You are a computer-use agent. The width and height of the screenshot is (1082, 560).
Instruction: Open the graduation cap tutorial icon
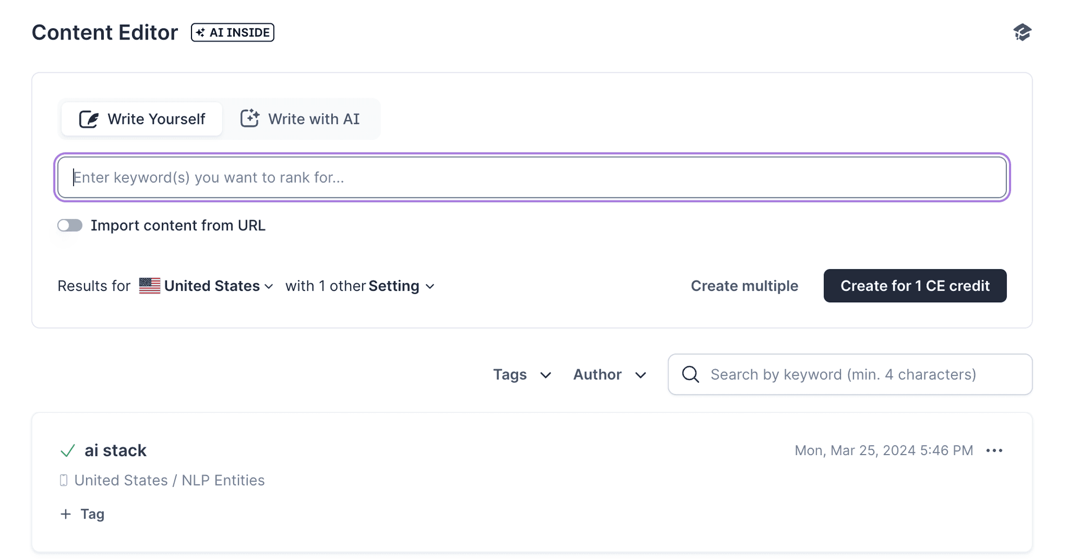[x=1022, y=32]
